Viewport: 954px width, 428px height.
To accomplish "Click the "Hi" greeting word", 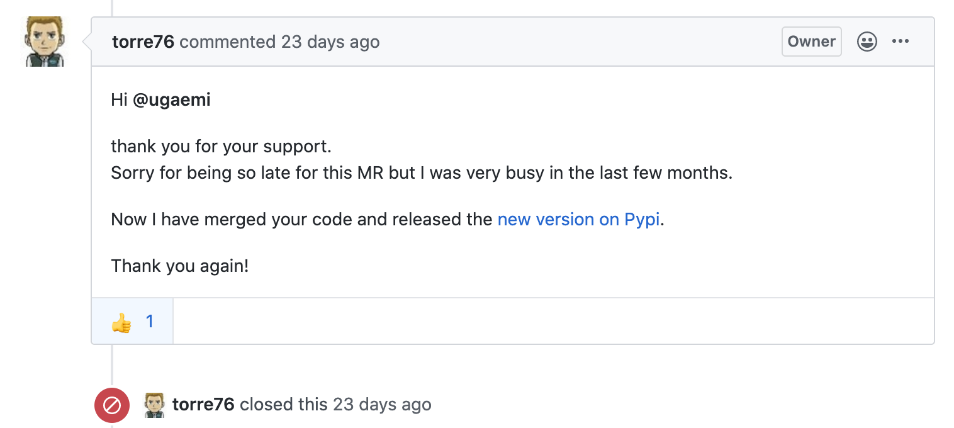I will point(120,100).
